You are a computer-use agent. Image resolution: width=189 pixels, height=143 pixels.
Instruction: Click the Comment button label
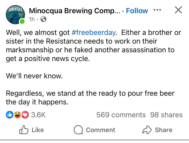(101, 130)
